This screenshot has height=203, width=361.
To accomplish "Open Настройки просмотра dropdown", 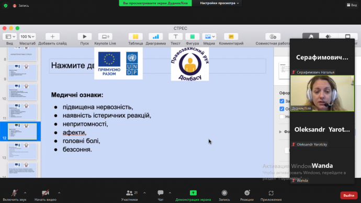I will tap(219, 3).
